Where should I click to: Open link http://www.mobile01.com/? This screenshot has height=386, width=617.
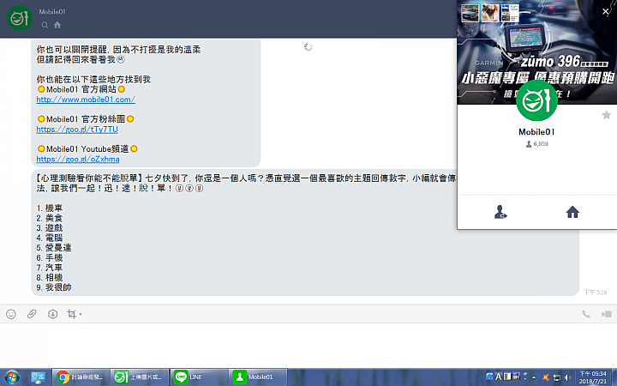coord(86,100)
